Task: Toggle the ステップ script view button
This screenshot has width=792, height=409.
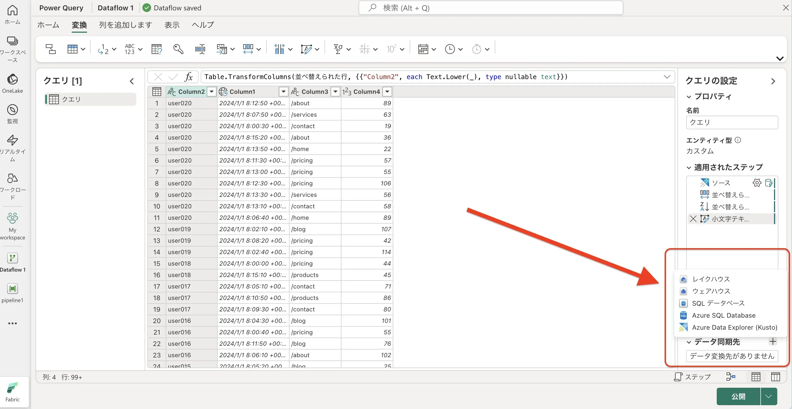Action: coord(692,377)
